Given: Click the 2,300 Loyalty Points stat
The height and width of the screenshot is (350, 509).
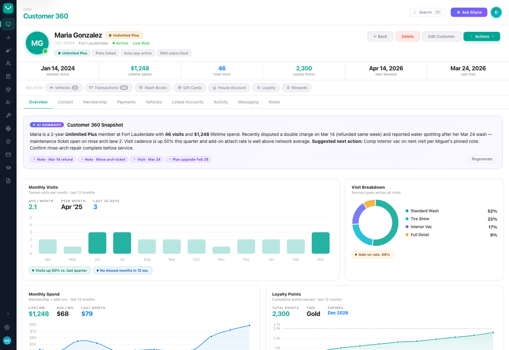Looking at the screenshot, I should pos(304,71).
